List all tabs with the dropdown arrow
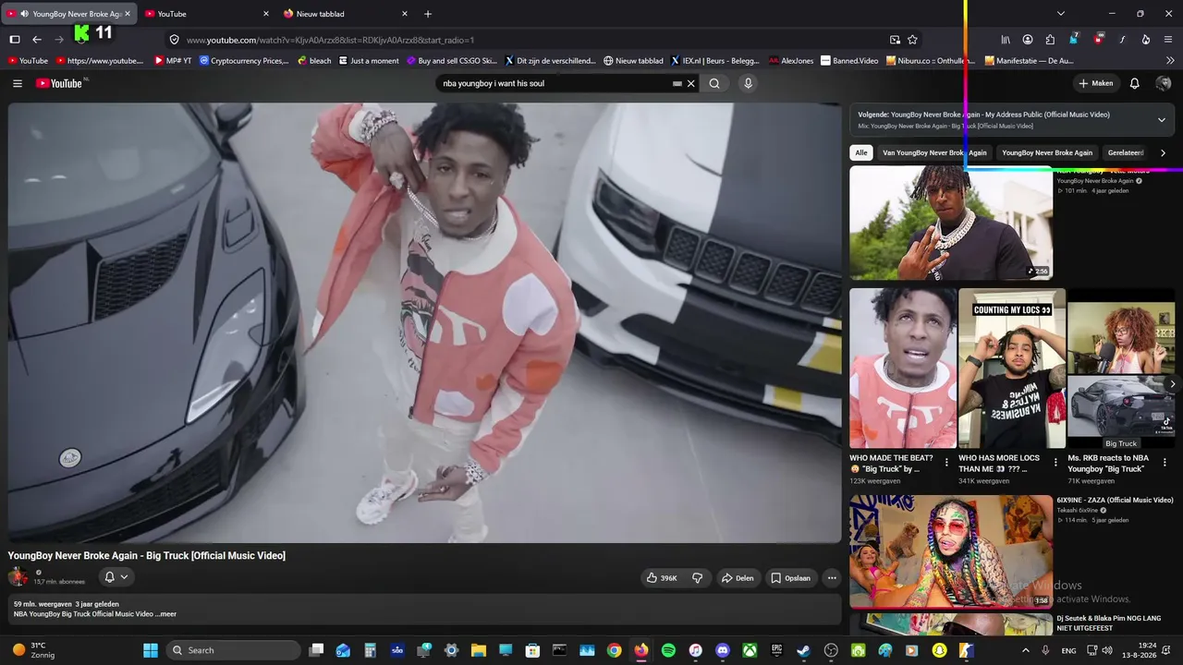Image resolution: width=1183 pixels, height=665 pixels. tap(1061, 14)
